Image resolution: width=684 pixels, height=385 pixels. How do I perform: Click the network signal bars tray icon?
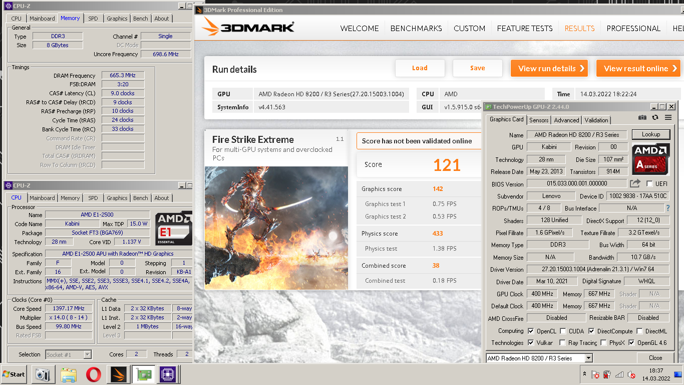tap(619, 374)
